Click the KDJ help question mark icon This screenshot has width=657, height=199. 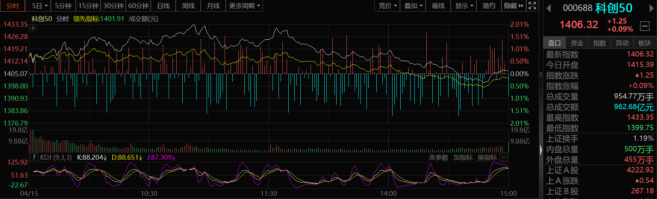point(34,157)
